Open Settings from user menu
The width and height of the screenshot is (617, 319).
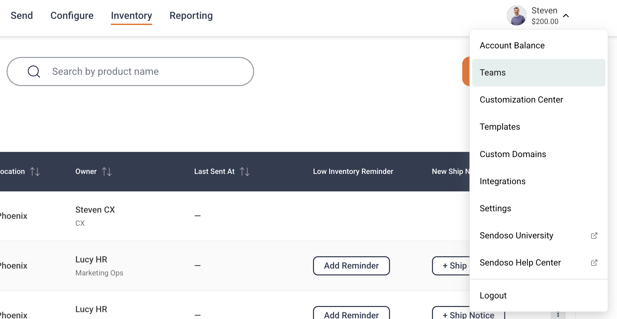[x=539, y=208]
